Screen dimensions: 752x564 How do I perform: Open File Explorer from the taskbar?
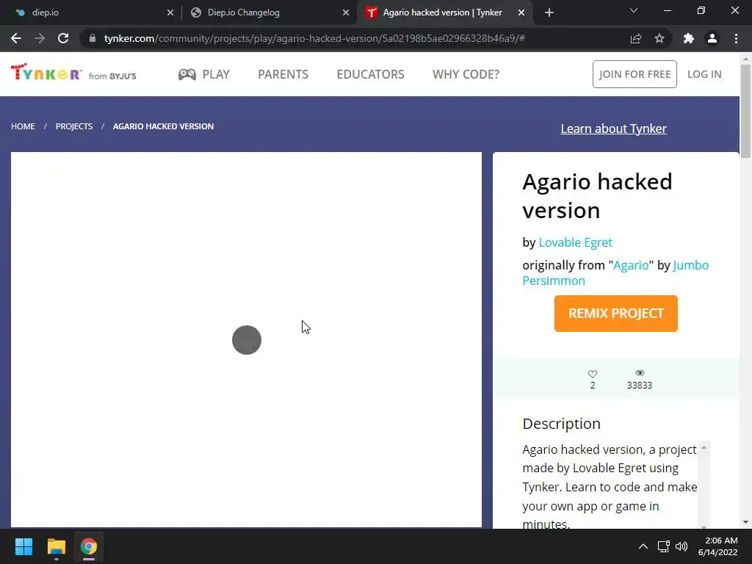coord(56,546)
